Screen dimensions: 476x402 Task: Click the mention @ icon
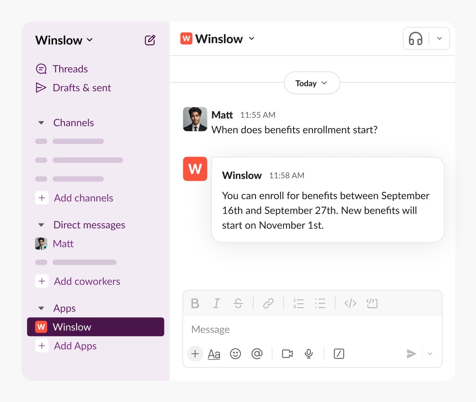coord(257,354)
